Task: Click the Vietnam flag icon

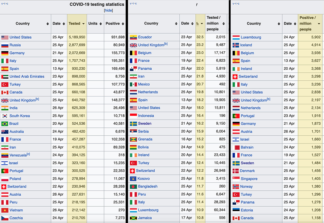Action: pyautogui.click(x=5, y=210)
